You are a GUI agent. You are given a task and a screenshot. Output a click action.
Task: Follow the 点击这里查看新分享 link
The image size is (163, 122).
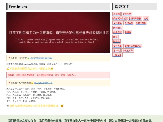point(43,83)
